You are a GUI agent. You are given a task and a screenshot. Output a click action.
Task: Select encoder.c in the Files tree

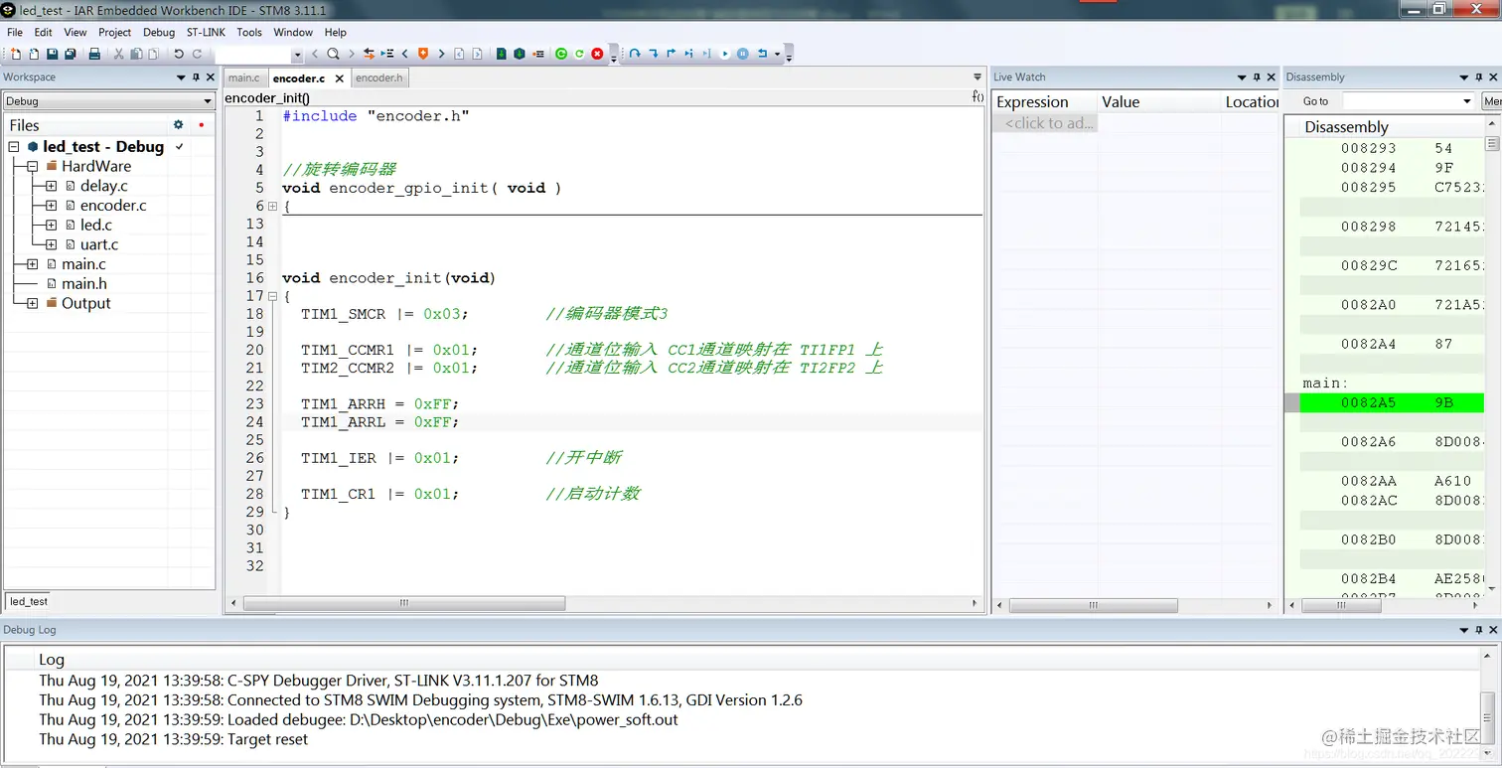113,206
